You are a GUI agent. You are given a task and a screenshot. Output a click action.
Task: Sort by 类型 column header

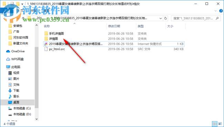click(x=141, y=26)
